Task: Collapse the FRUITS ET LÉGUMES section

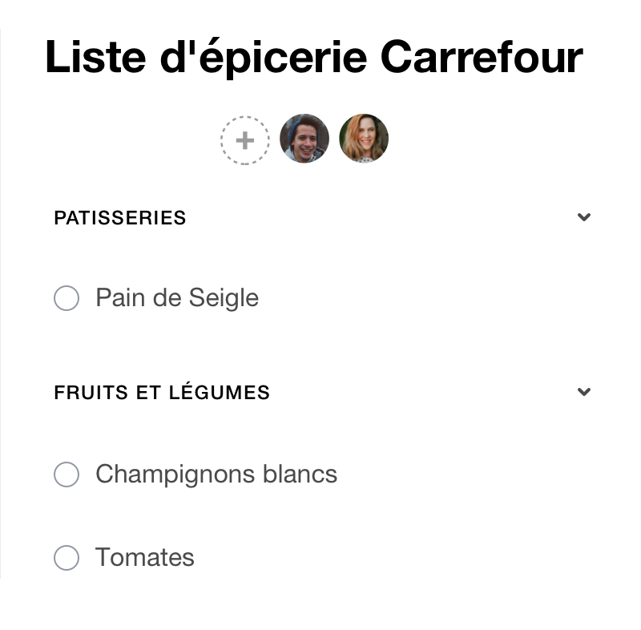Action: [x=584, y=392]
